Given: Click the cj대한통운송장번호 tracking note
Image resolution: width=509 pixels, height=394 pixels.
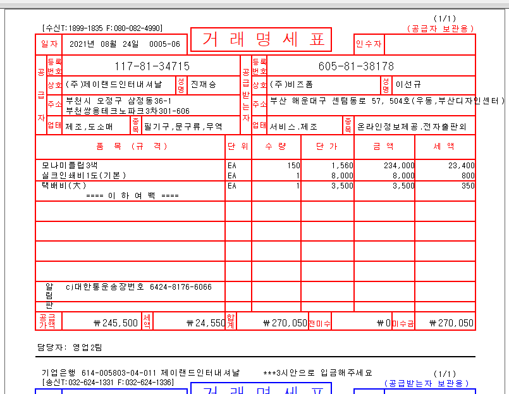Looking at the screenshot, I should tap(138, 286).
